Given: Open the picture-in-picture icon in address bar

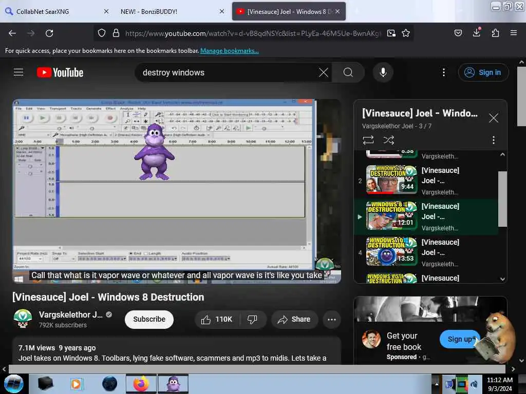Looking at the screenshot, I should coord(391,33).
